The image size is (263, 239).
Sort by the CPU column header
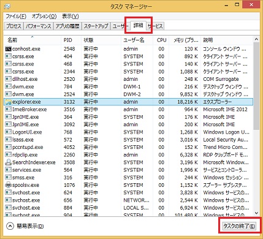(x=161, y=40)
